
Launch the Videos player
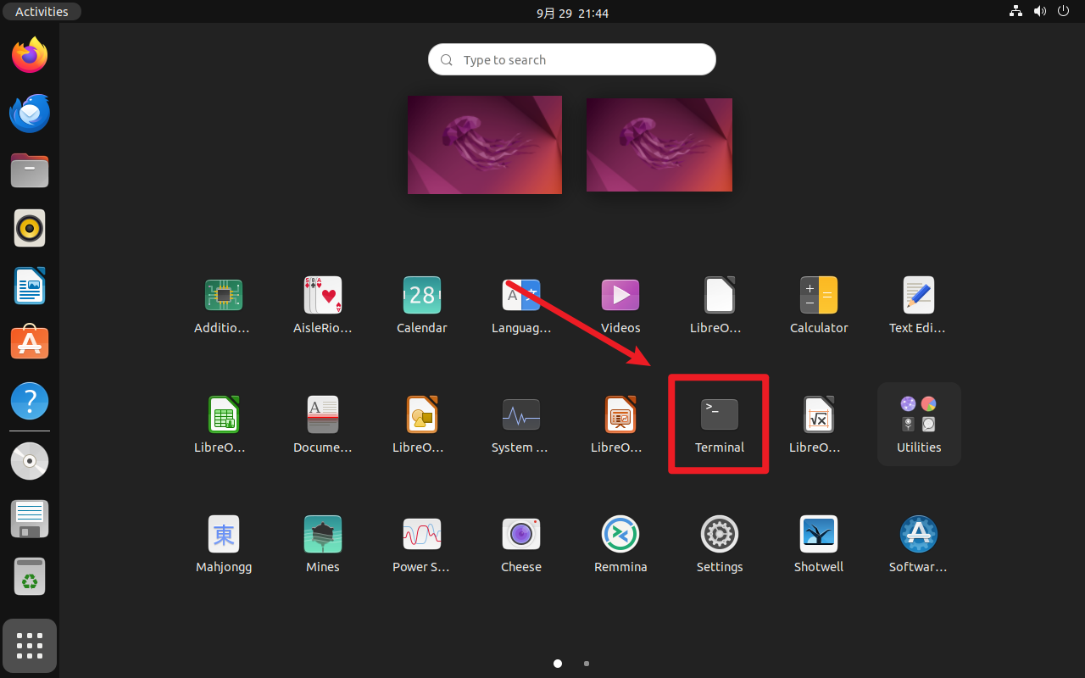(620, 295)
